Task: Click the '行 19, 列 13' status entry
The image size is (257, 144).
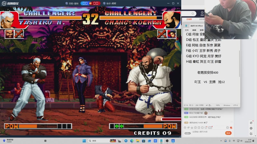Action: 189,105
